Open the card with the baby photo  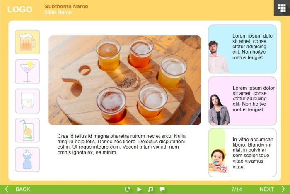242,153
